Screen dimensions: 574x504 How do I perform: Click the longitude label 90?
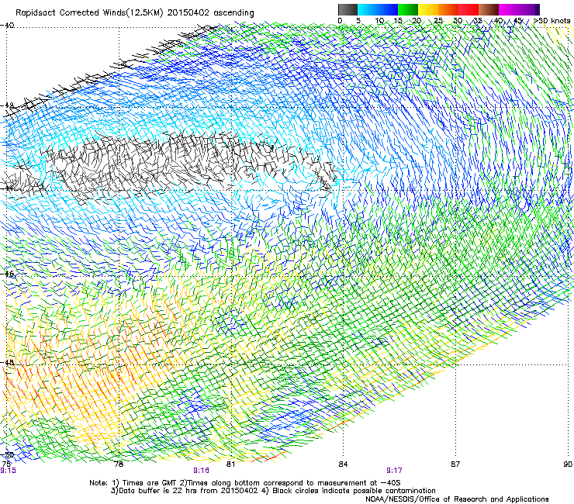click(568, 464)
